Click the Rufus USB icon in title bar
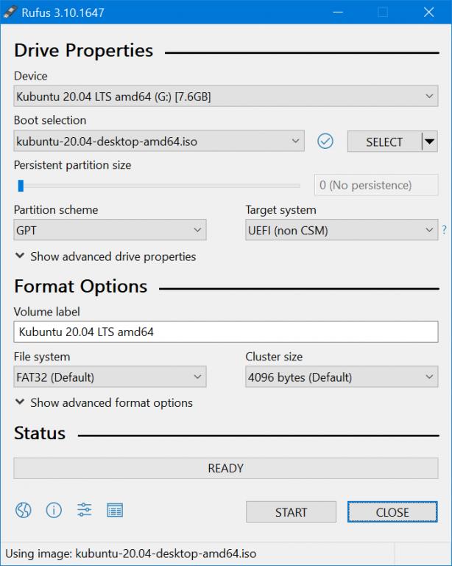The image size is (452, 566). click(10, 12)
